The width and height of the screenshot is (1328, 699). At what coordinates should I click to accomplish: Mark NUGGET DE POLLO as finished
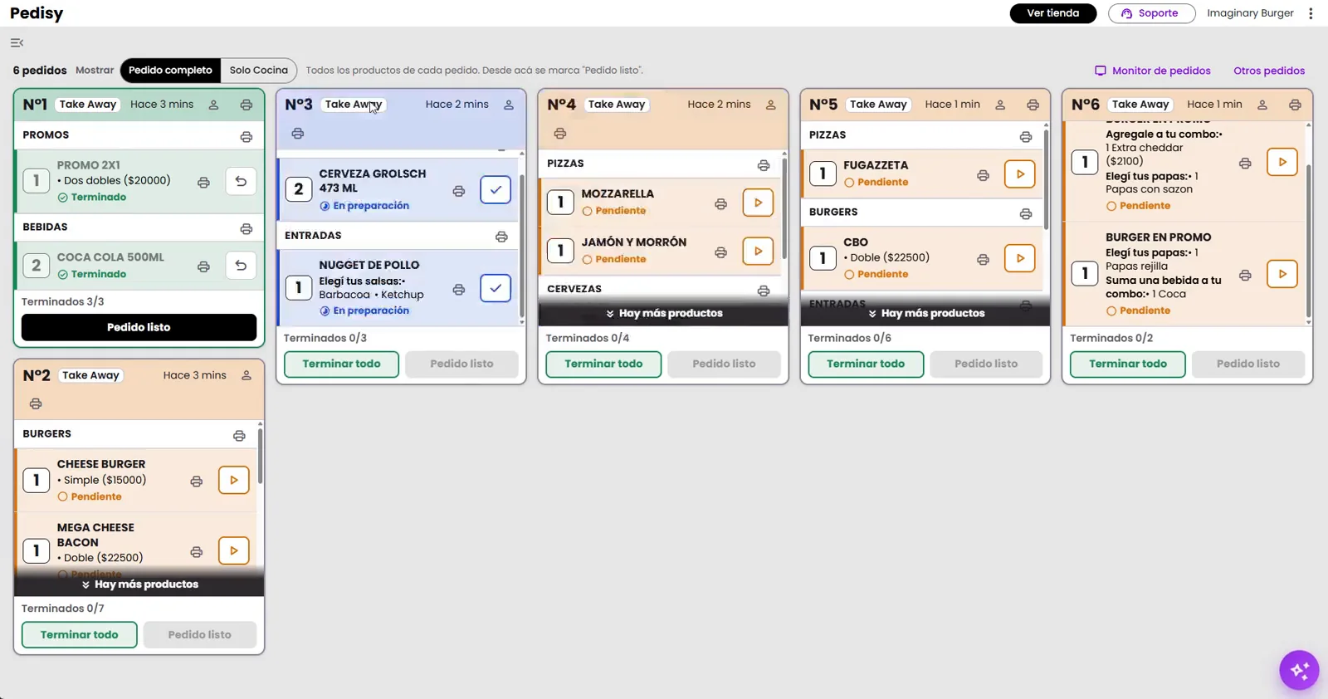tap(496, 288)
